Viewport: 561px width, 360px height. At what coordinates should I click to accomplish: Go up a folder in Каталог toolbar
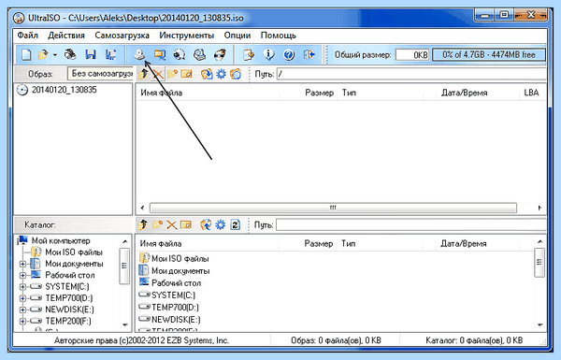[143, 224]
